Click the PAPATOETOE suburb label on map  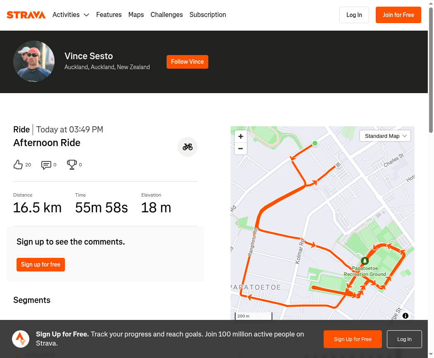point(256,287)
